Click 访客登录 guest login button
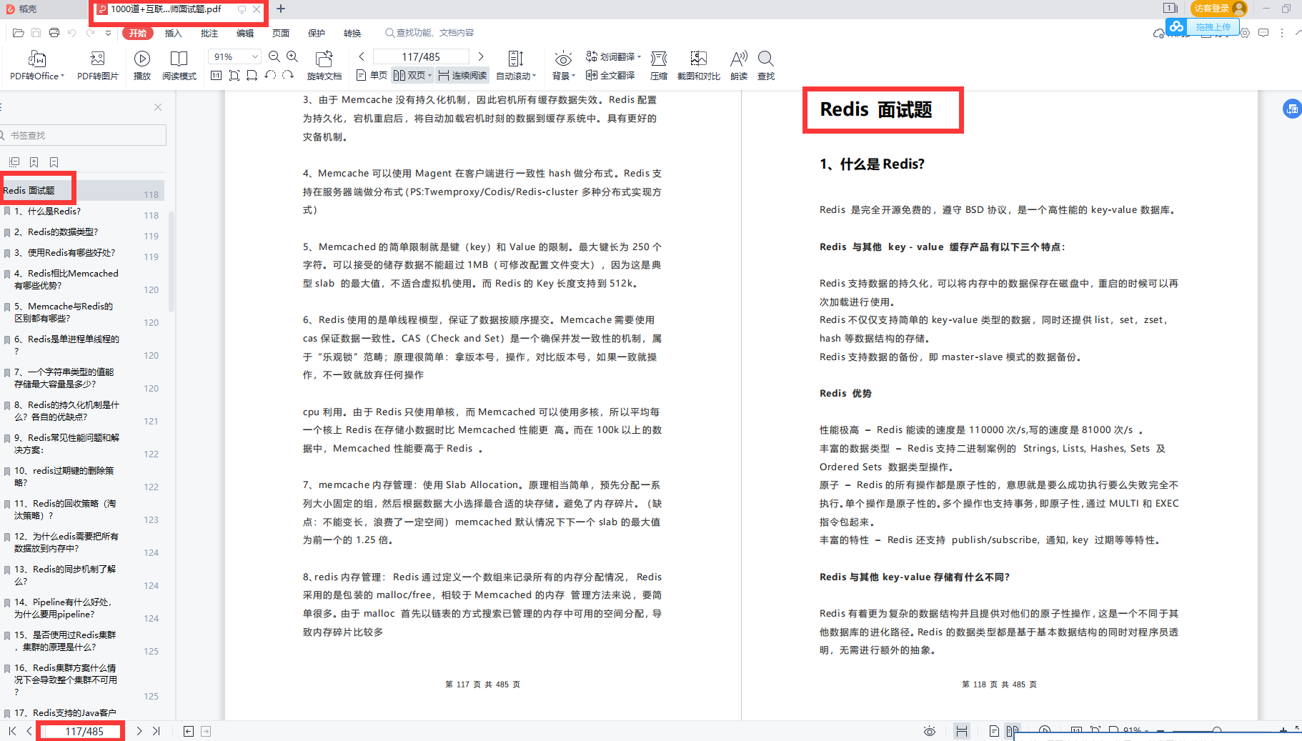The height and width of the screenshot is (741, 1302). click(x=1219, y=9)
